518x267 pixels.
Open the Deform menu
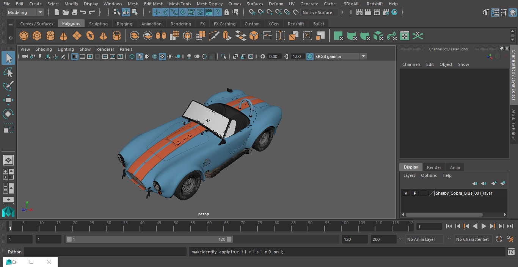pos(276,4)
